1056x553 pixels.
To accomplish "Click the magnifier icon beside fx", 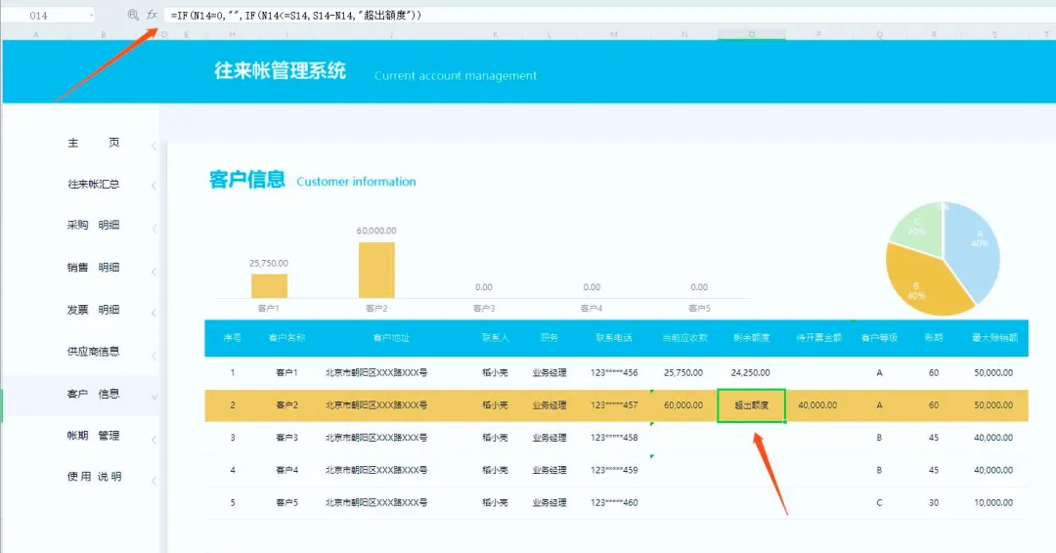I will pos(133,15).
